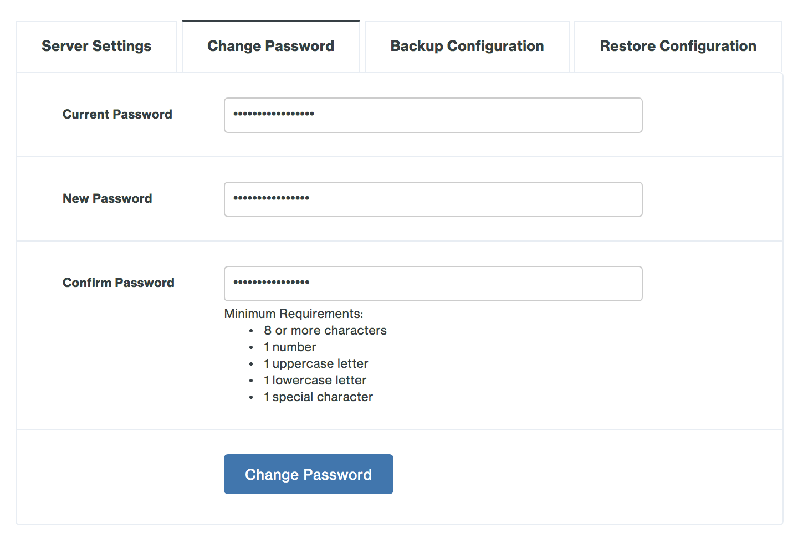Click the Current Password label
The image size is (798, 544).
(117, 114)
